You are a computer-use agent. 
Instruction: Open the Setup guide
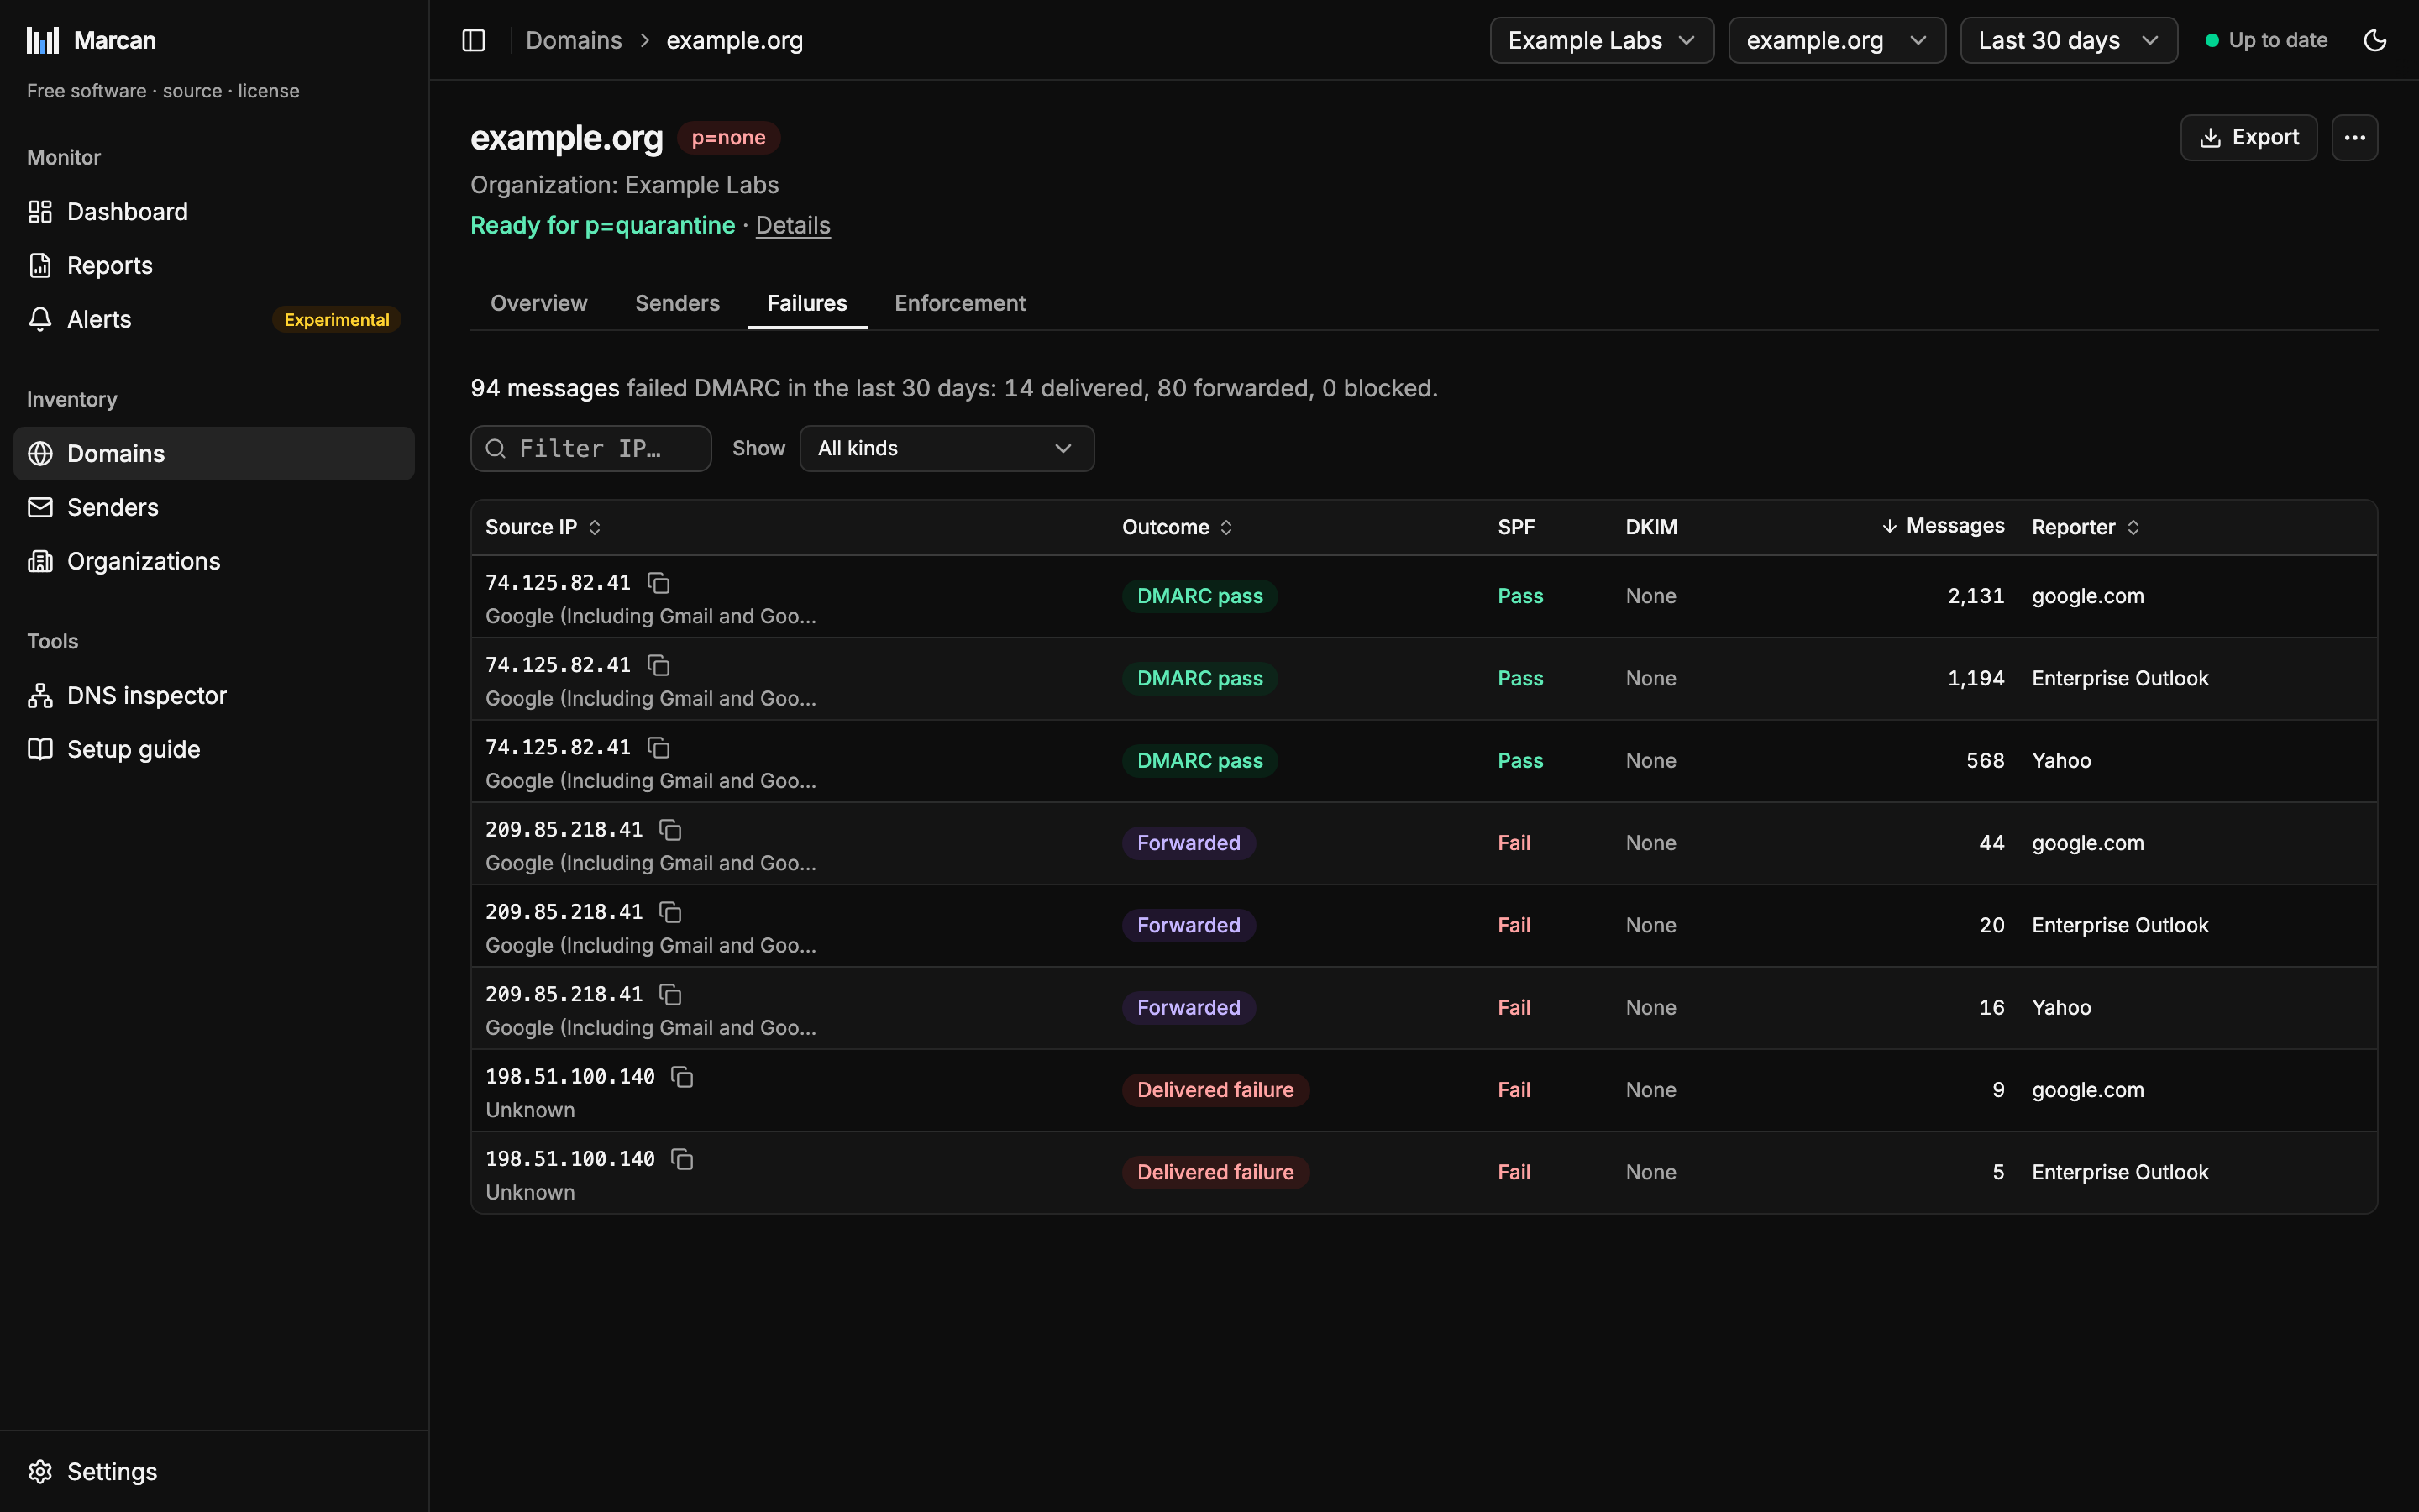point(214,749)
